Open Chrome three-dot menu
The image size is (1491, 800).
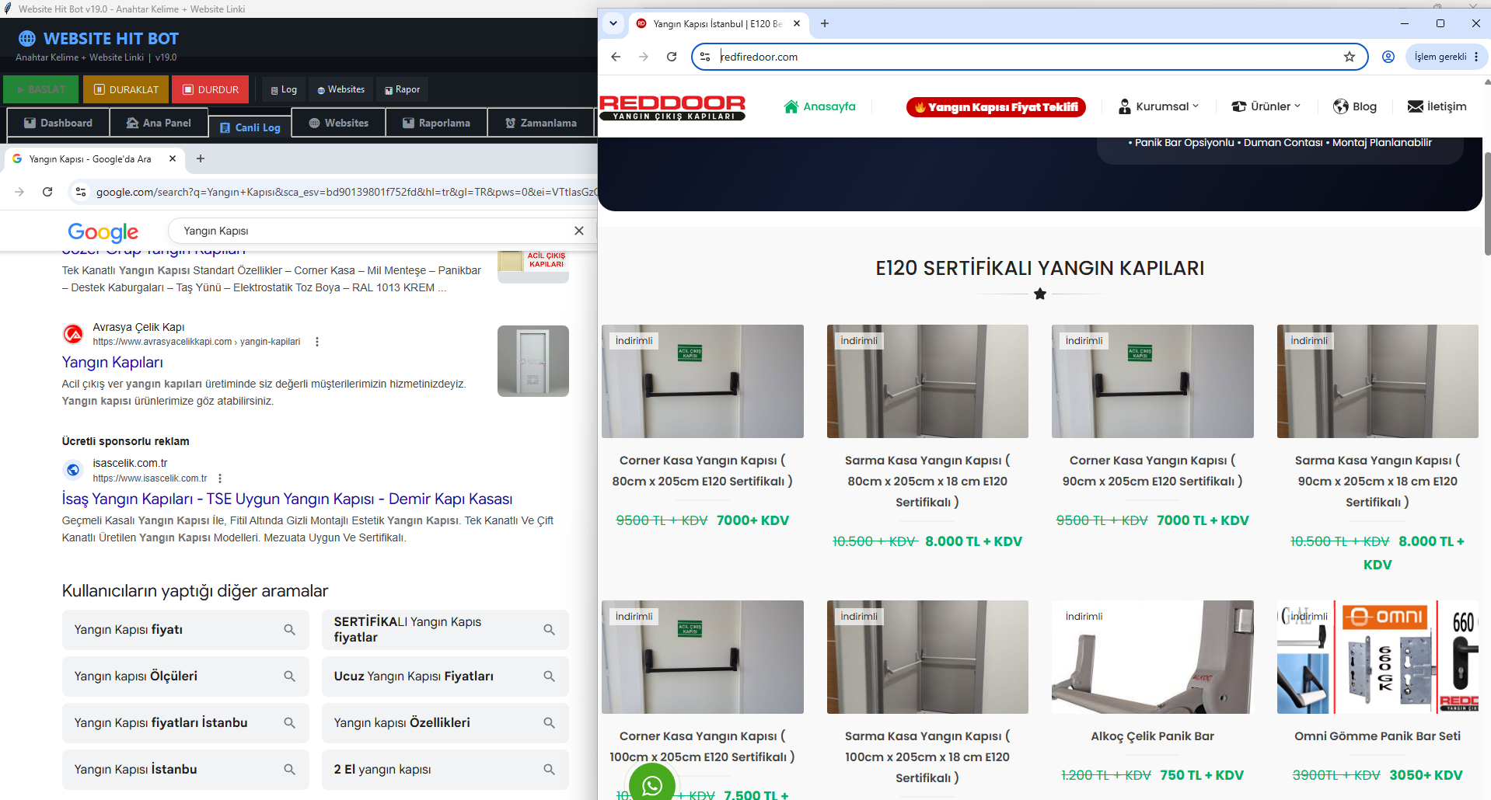[x=1476, y=57]
